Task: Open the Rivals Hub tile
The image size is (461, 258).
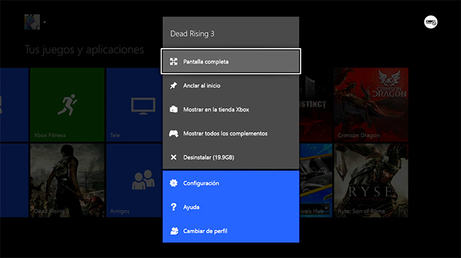Action: pos(316,180)
